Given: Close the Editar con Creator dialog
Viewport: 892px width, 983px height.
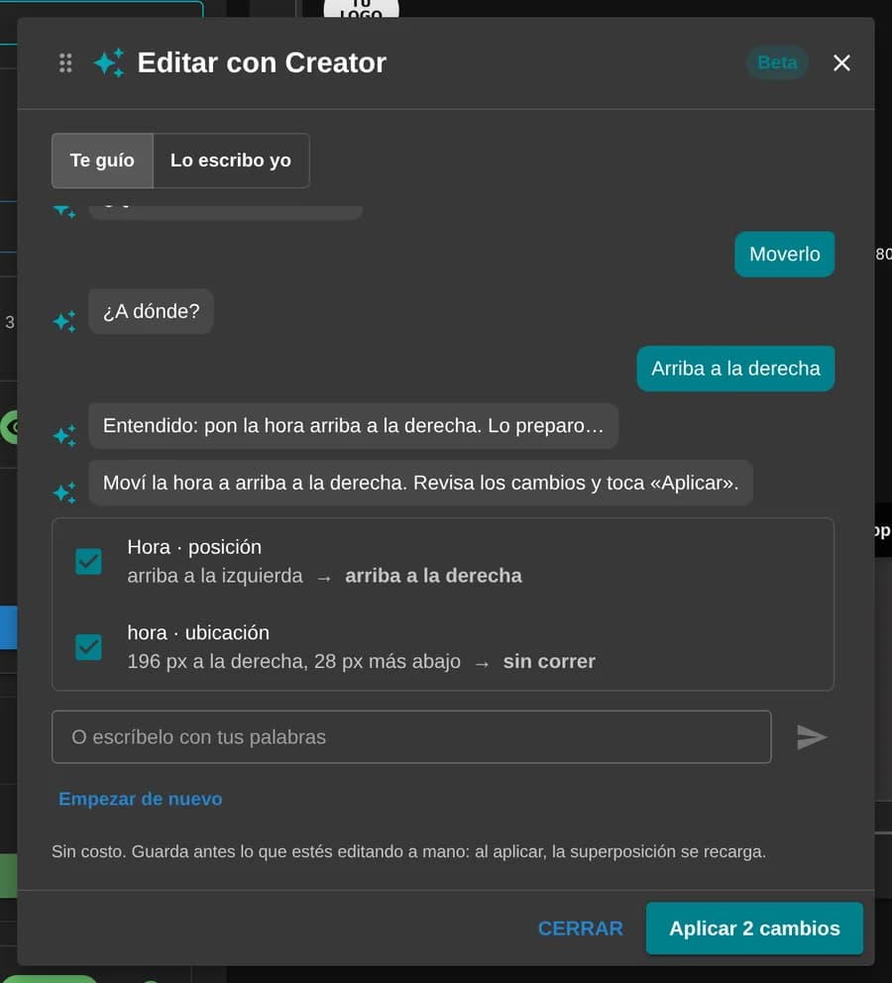Looking at the screenshot, I should (841, 62).
